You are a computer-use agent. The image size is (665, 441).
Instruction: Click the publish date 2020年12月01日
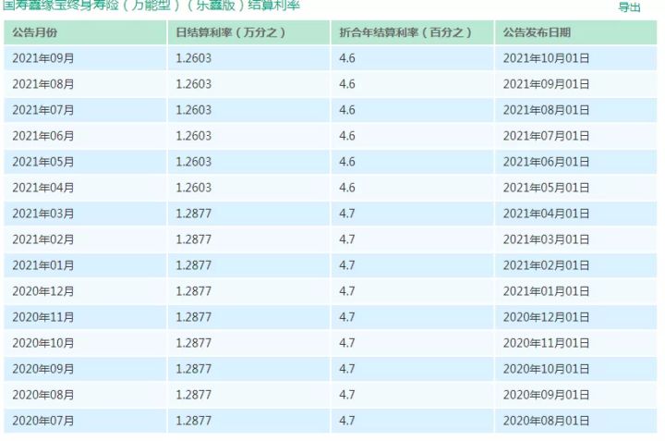point(546,317)
